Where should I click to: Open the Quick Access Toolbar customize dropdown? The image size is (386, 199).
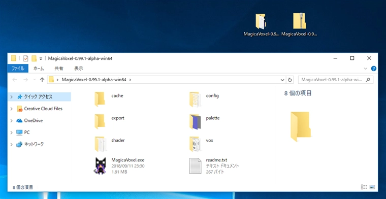tap(41, 58)
